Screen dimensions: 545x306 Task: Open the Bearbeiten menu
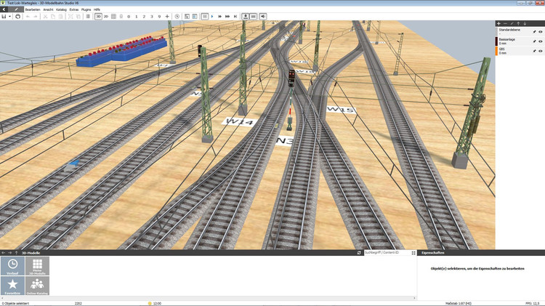coord(33,9)
